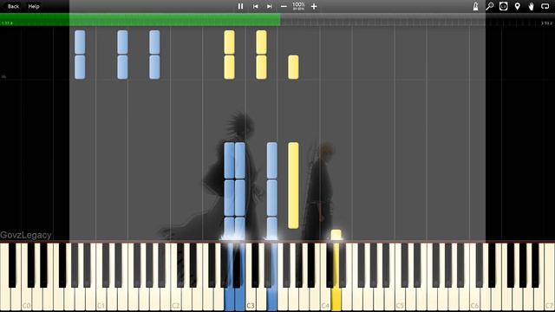Pause the song playback
Viewport: 555px width, 312px height.
tap(240, 6)
